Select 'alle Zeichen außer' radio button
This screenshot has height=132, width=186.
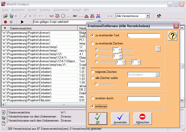pyautogui.click(x=92, y=78)
